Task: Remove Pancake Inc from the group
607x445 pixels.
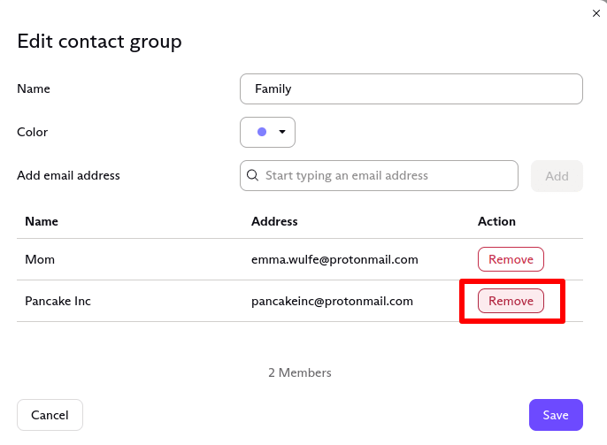Action: click(x=511, y=301)
